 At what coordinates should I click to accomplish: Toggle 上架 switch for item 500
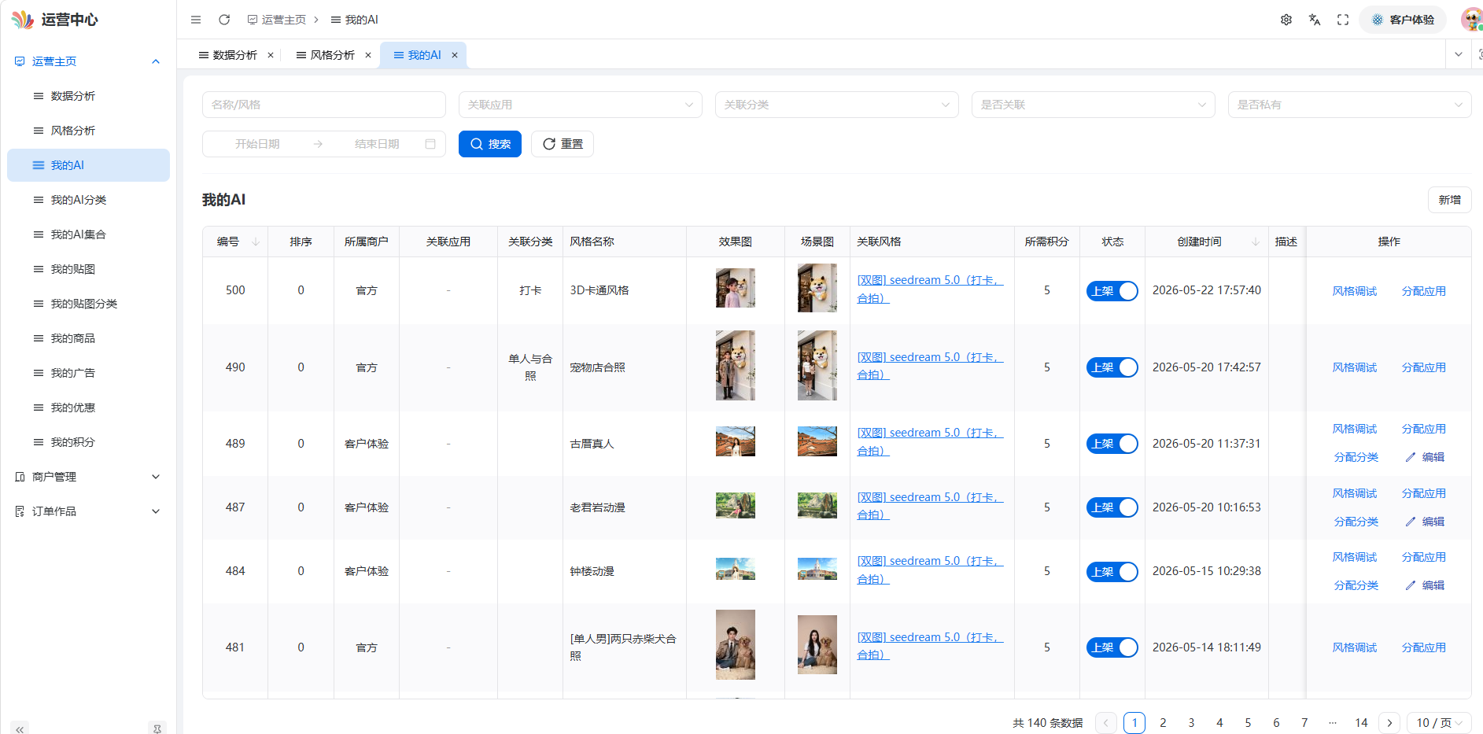coord(1112,291)
